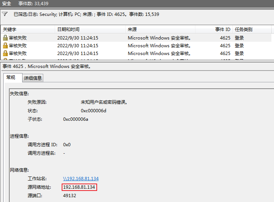Click the 来源 column header
The width and height of the screenshot is (274, 202).
[x=132, y=30]
